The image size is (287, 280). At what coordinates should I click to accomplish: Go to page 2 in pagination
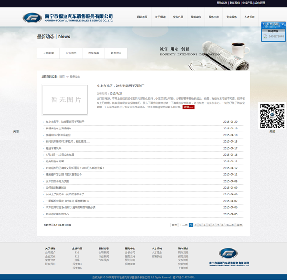196,225
